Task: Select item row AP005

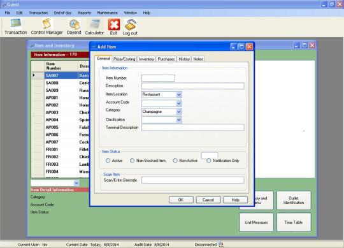Action: [61, 128]
